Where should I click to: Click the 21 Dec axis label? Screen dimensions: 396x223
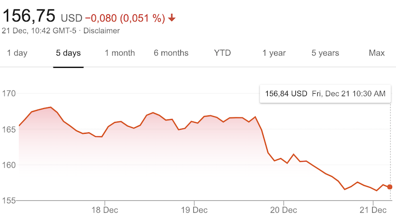pyautogui.click(x=372, y=210)
